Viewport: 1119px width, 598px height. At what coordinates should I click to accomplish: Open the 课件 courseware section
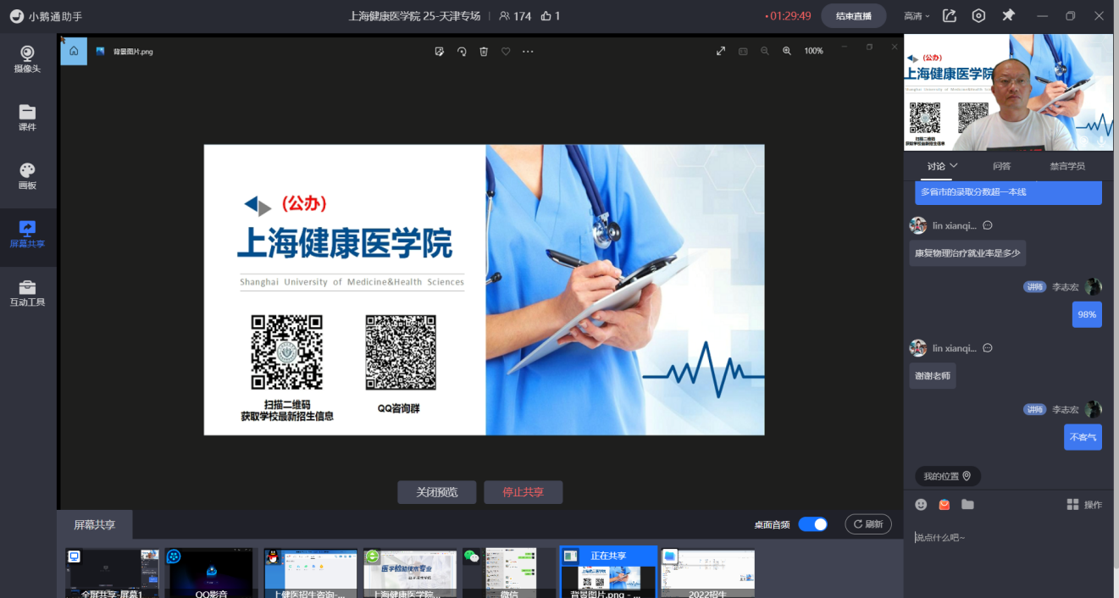(x=27, y=118)
